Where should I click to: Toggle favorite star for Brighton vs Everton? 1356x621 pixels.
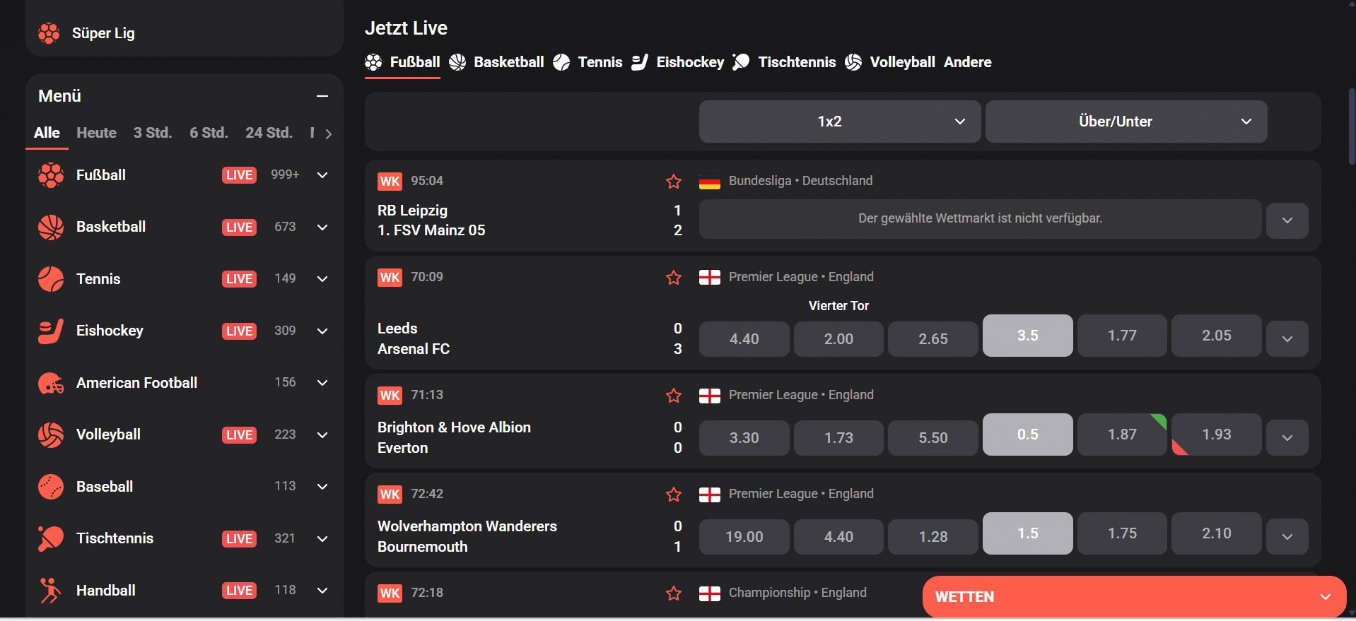tap(673, 396)
